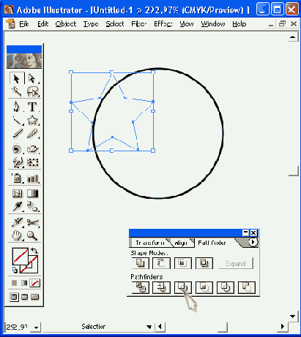Open the Object menu
Viewport: 301px width, 337px height.
click(66, 24)
